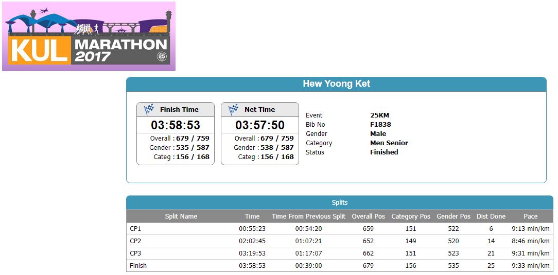The height and width of the screenshot is (275, 558).
Task: Click the checkered flag icon beside Finish Time
Action: click(x=149, y=109)
